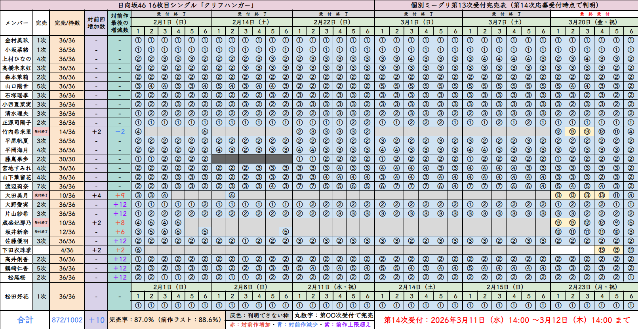
Task: Click member name 正源司陽子
Action: tap(17, 123)
